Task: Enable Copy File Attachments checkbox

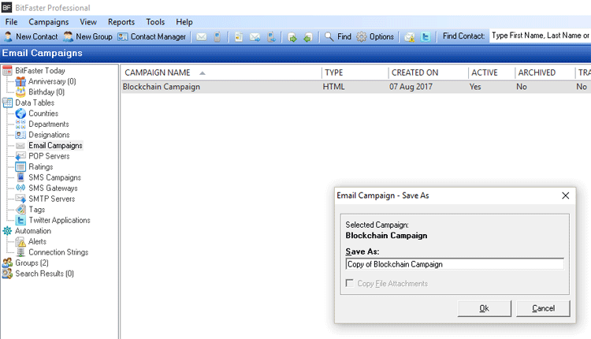Action: tap(350, 284)
